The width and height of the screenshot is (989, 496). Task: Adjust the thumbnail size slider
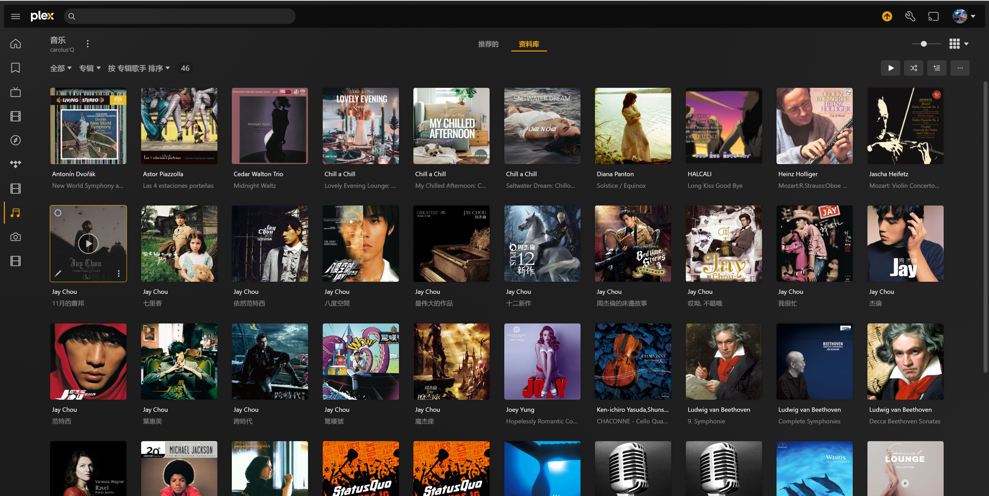pos(924,44)
